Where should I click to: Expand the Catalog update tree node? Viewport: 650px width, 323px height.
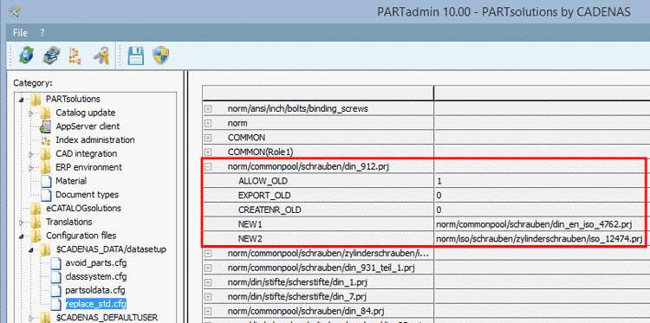[31, 113]
